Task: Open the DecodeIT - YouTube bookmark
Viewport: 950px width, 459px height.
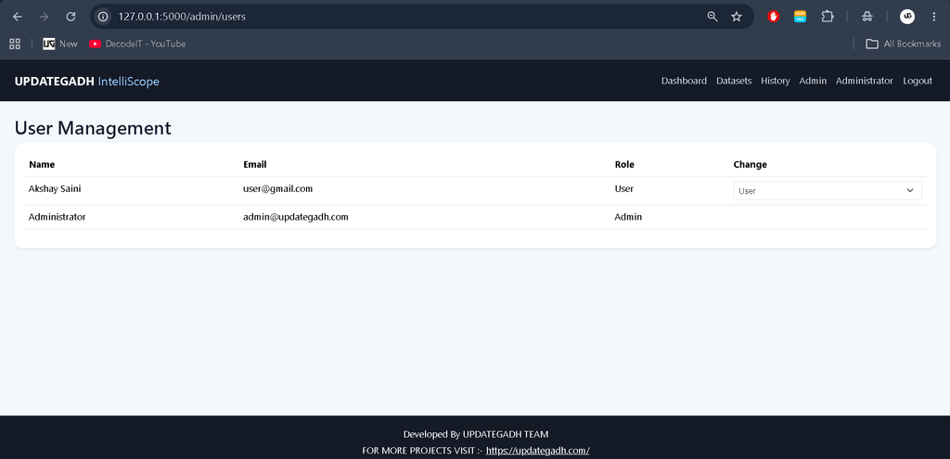Action: tap(137, 44)
